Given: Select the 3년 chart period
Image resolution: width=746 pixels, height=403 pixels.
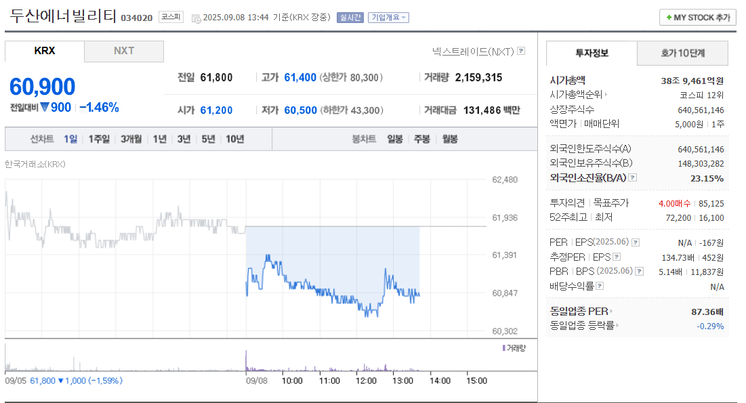Looking at the screenshot, I should click(x=184, y=139).
